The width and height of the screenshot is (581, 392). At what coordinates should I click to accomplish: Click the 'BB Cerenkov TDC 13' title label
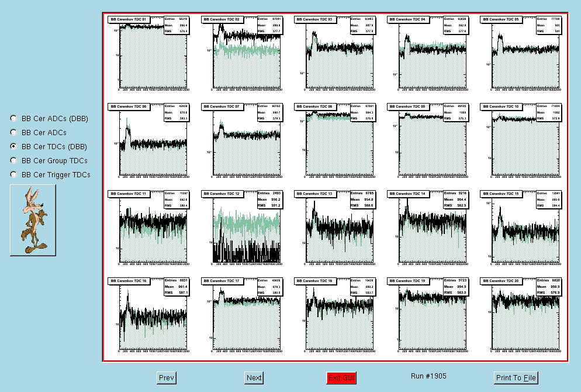coord(314,194)
